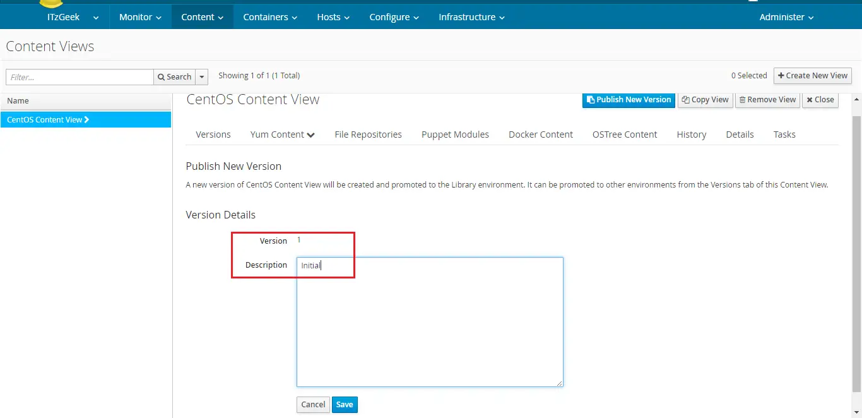Switch to the Details tab
The width and height of the screenshot is (862, 418).
tap(740, 134)
